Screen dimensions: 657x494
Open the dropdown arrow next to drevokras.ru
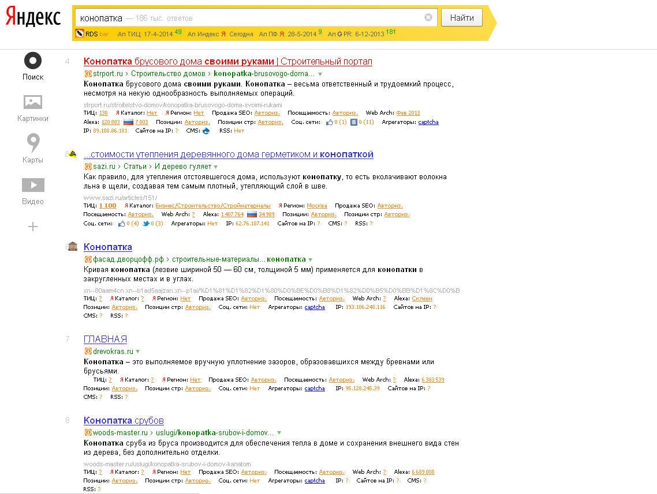click(137, 352)
